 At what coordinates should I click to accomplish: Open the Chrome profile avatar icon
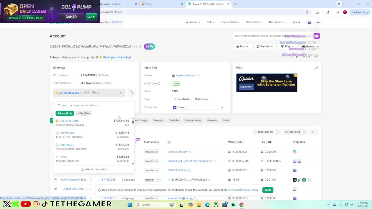pos(345,12)
